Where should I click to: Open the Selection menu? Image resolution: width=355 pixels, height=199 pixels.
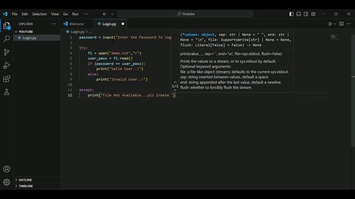tap(39, 14)
